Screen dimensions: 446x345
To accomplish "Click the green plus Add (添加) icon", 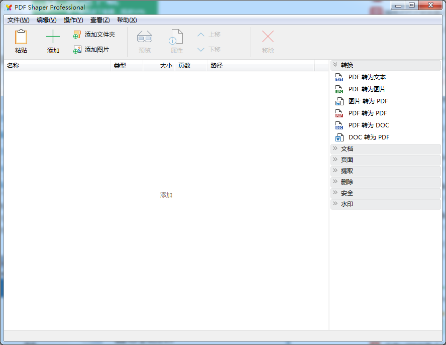I will [x=53, y=37].
